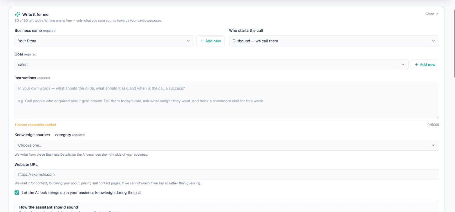The image size is (455, 212).
Task: Click into the Website URL field
Action: (x=227, y=175)
